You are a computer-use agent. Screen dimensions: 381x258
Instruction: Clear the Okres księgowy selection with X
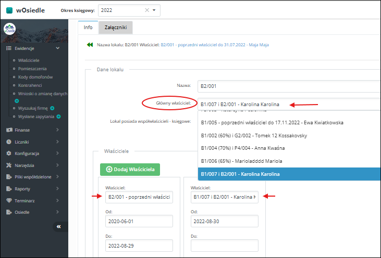(146, 10)
